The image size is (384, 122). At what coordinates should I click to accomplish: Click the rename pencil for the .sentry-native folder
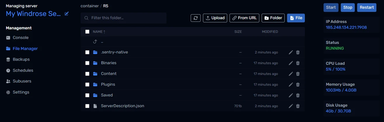point(291,52)
